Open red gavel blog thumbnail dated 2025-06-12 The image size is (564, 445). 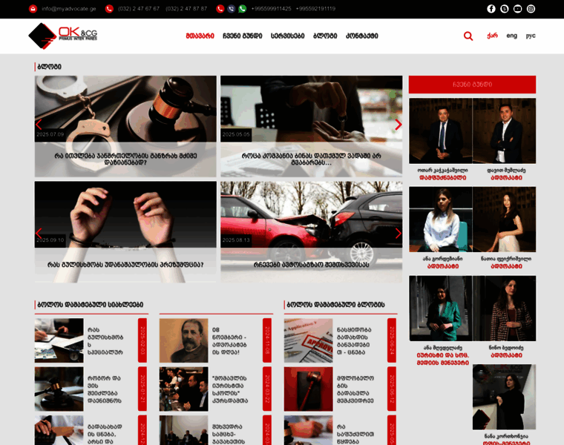tap(308, 389)
